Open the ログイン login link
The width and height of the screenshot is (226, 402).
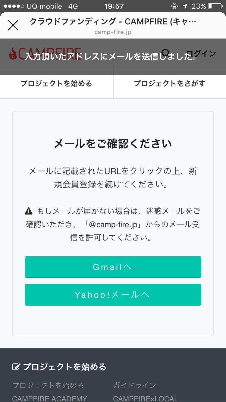pyautogui.click(x=201, y=54)
